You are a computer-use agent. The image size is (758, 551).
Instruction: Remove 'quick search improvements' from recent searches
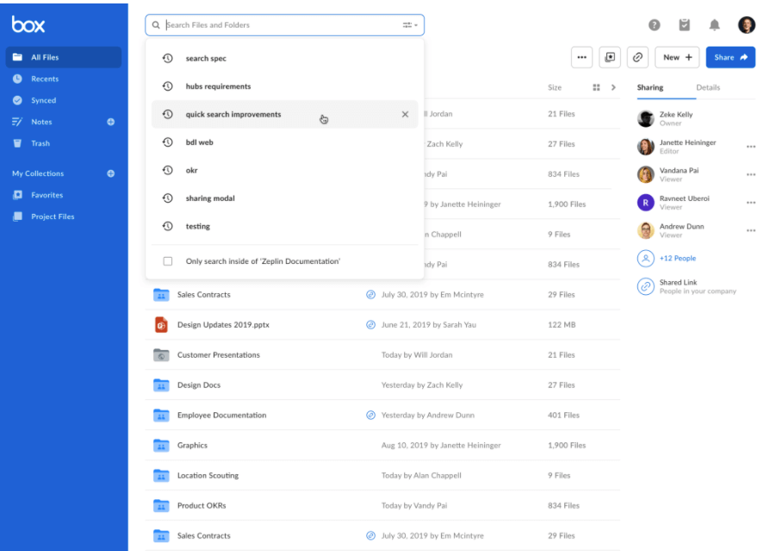(405, 115)
